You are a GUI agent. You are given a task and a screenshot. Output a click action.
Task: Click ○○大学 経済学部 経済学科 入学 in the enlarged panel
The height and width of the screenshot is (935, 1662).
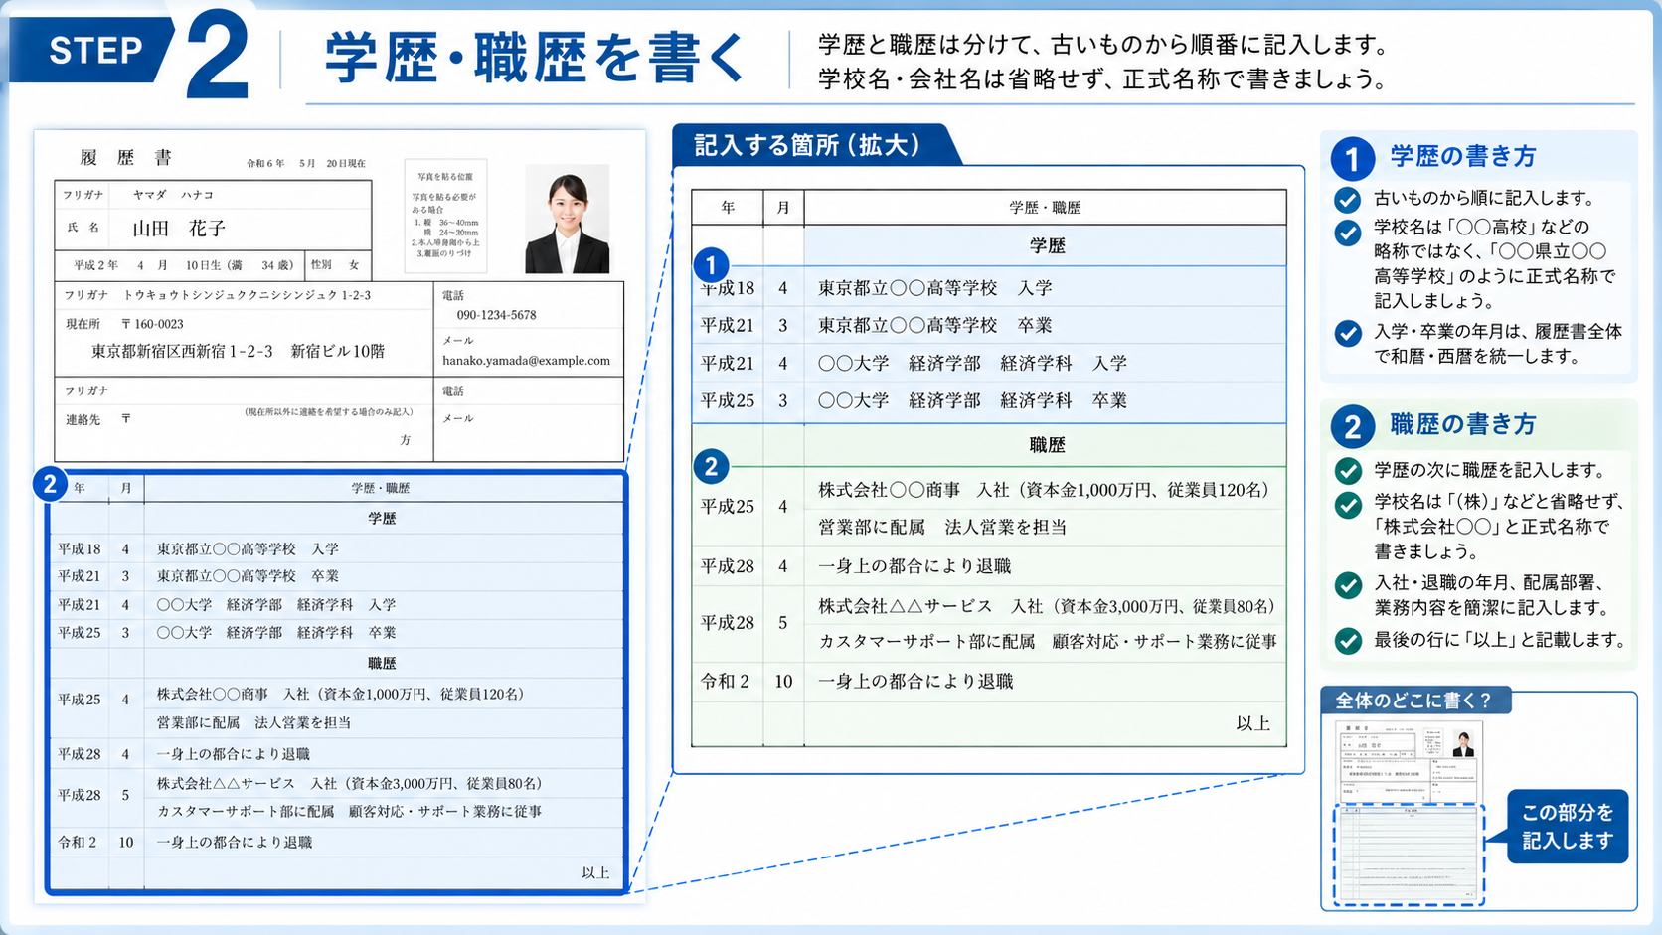tap(973, 364)
